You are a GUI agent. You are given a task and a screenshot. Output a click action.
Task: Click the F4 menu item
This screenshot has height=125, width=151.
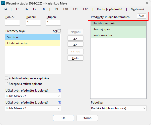coord(5,9)
